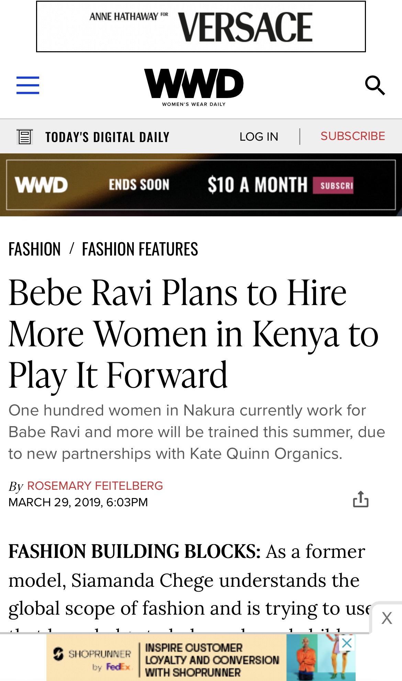Click the red SUBSCRIBE link
Viewport: 402px width, 681px height.
pos(353,136)
